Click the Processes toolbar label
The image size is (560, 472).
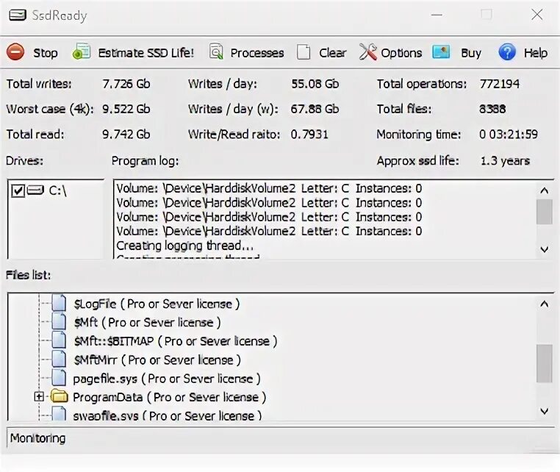(x=257, y=53)
